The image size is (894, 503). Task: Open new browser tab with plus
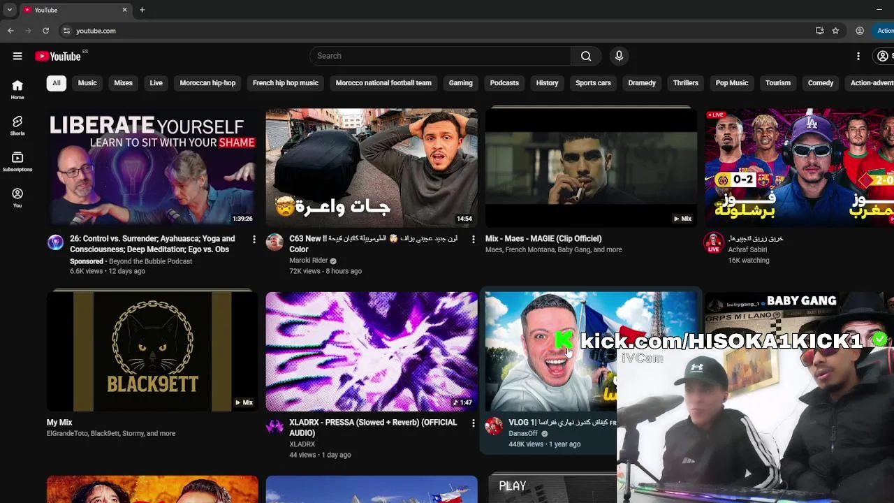142,10
